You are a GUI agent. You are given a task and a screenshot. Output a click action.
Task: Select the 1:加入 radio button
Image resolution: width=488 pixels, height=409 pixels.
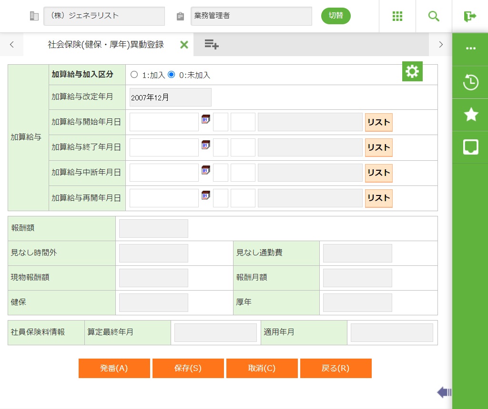[x=134, y=75]
